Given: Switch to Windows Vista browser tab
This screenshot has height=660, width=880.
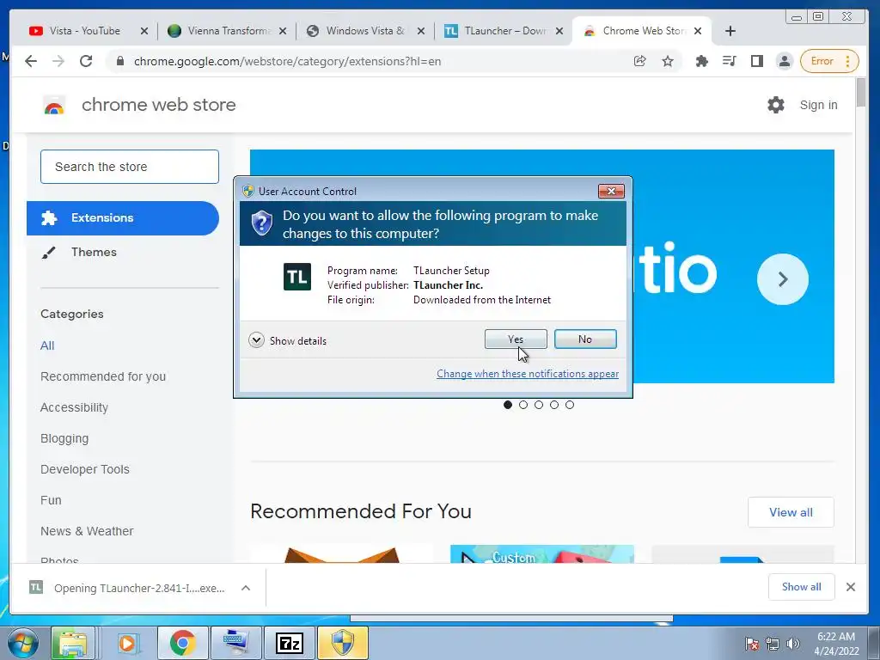Looking at the screenshot, I should (x=364, y=31).
